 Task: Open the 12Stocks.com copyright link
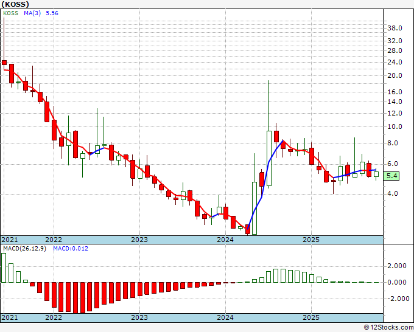point(388,328)
